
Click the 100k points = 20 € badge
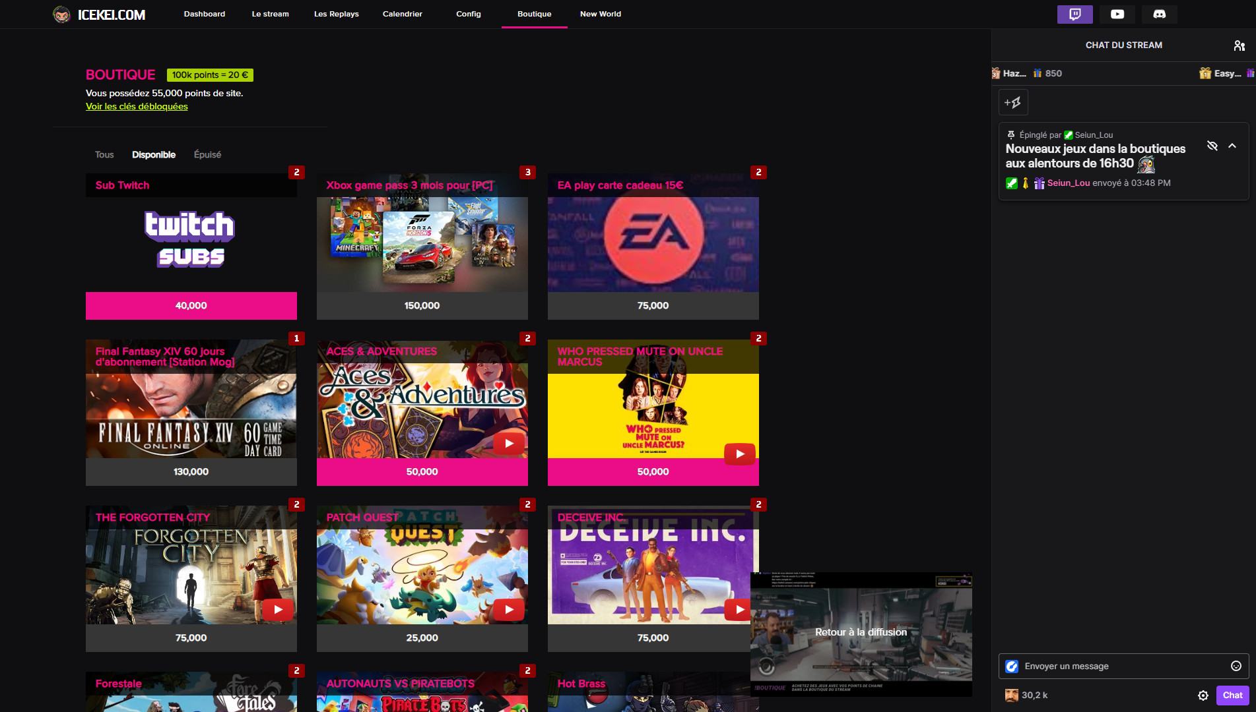210,75
